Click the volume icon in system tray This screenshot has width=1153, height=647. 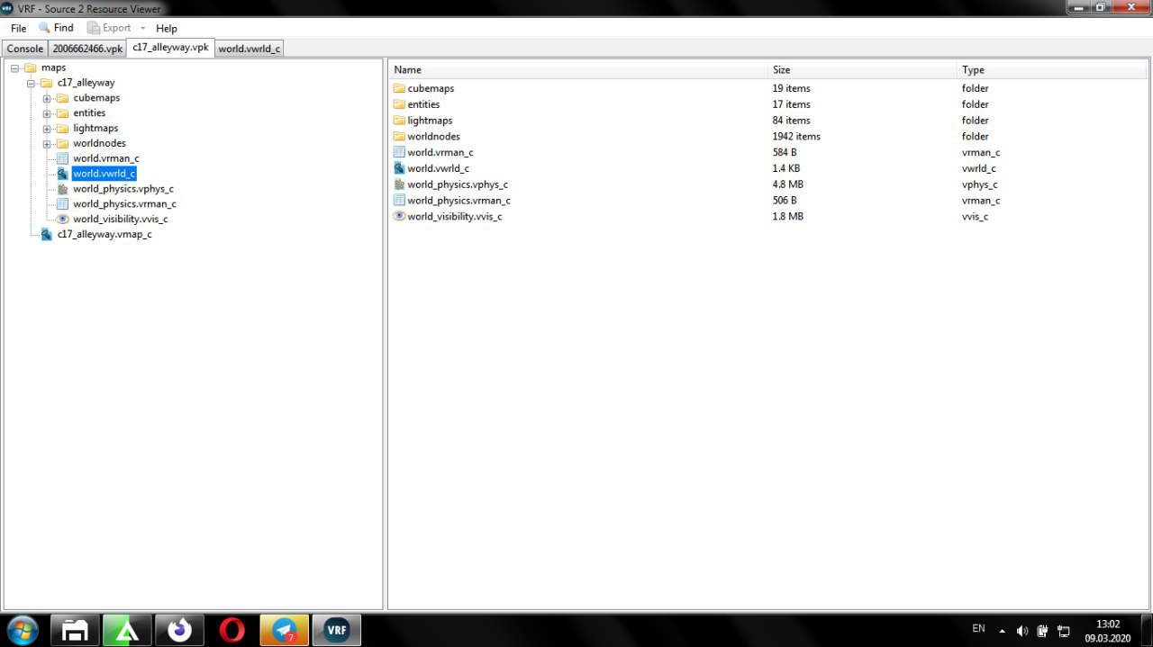tap(1022, 631)
